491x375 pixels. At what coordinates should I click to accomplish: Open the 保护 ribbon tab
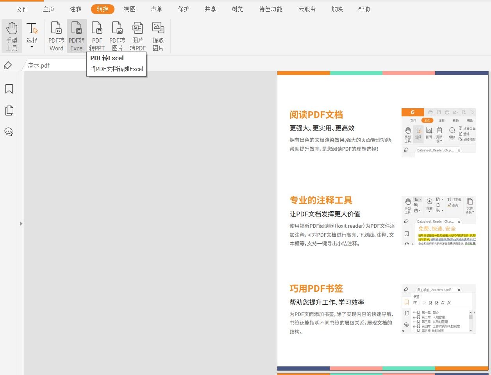184,9
